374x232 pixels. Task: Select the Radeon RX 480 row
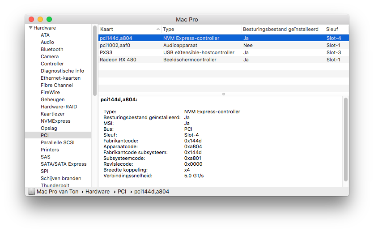pos(224,60)
